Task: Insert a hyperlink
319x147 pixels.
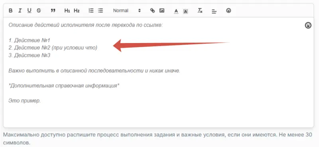Action: (x=152, y=11)
